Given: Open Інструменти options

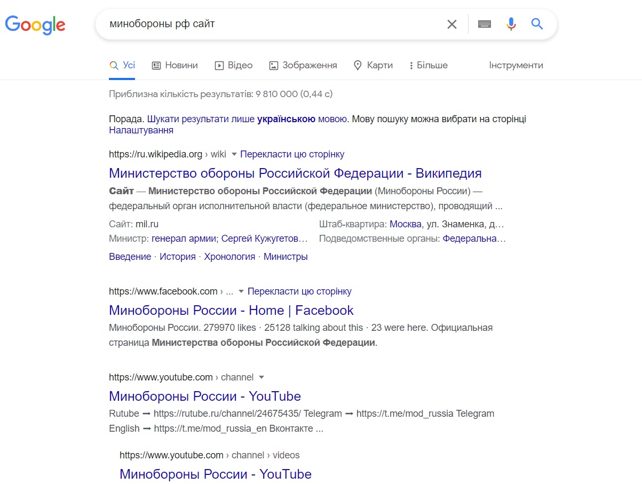Looking at the screenshot, I should coord(516,65).
